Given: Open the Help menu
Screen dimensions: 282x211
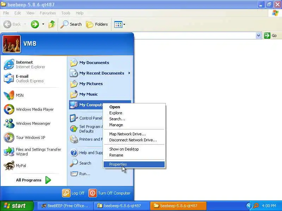Looking at the screenshot, I should click(80, 13).
